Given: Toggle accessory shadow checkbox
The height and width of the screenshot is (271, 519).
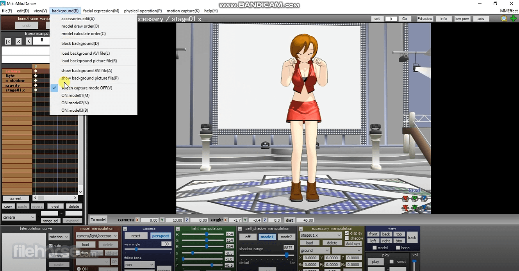Looking at the screenshot, I should [x=347, y=238].
